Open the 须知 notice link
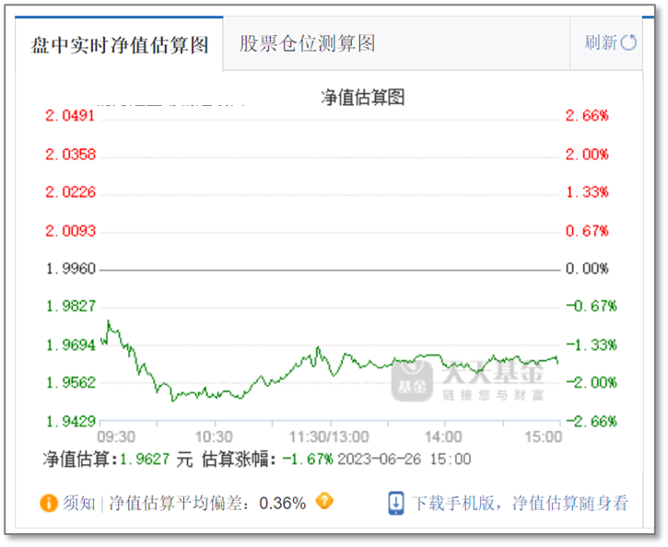 tap(79, 503)
